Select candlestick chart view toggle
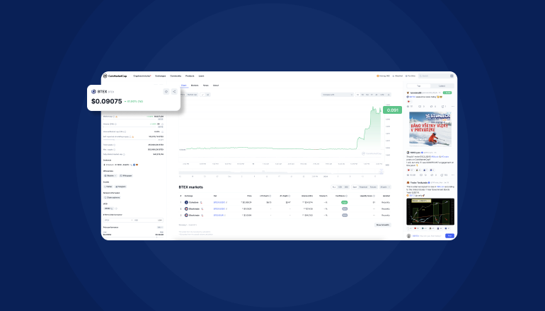Screen dimensions: 545x311 pos(207,95)
